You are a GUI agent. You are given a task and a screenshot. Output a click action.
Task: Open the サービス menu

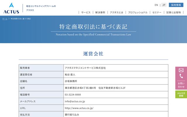click(x=86, y=12)
